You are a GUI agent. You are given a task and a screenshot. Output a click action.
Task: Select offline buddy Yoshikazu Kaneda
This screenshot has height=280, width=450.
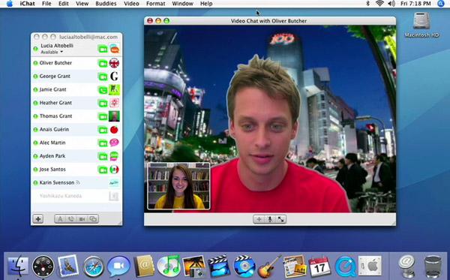coord(76,196)
